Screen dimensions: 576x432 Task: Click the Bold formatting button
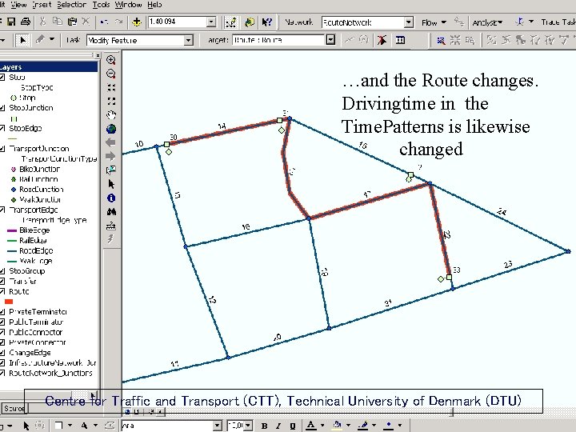pyautogui.click(x=264, y=426)
